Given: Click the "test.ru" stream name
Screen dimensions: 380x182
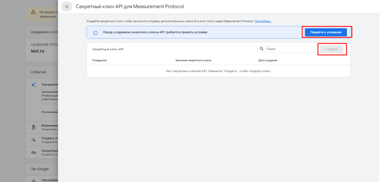Looking at the screenshot, I should click(37, 51).
